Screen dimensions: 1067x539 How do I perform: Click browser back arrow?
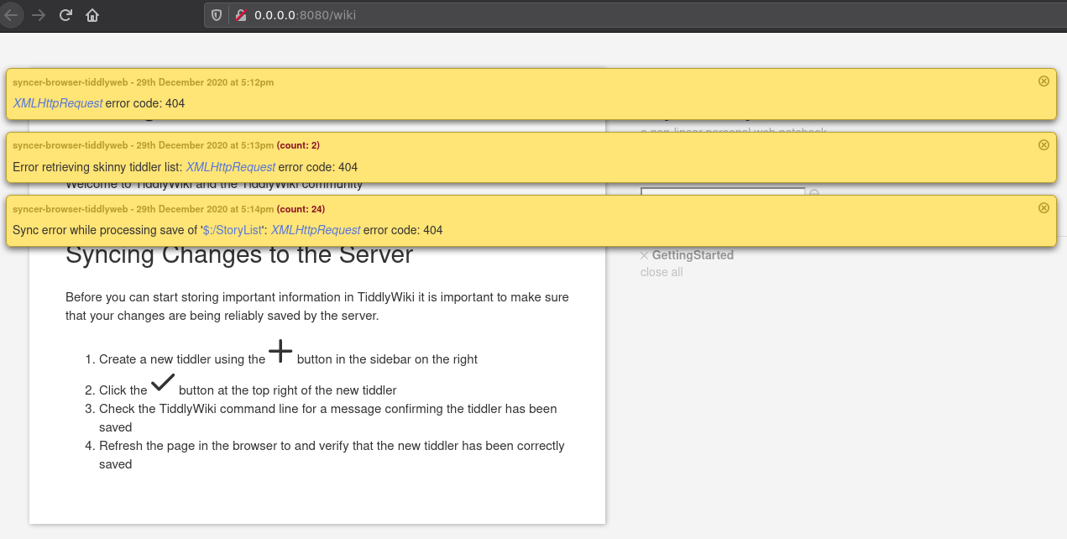tap(12, 15)
